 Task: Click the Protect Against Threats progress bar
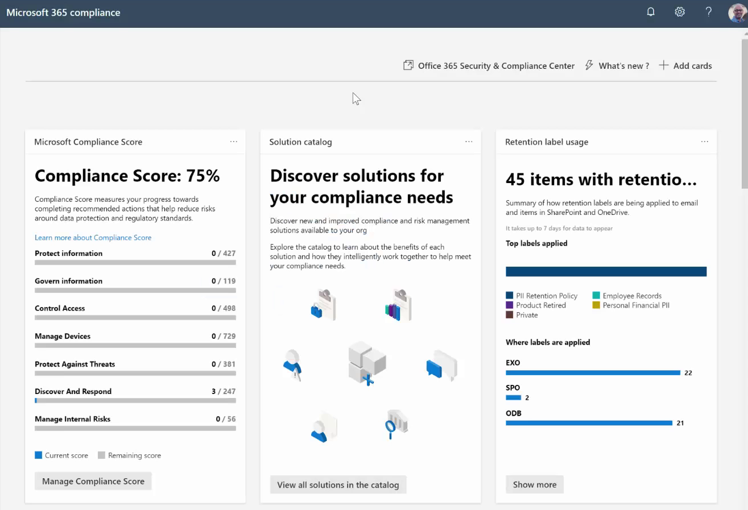[x=135, y=373]
